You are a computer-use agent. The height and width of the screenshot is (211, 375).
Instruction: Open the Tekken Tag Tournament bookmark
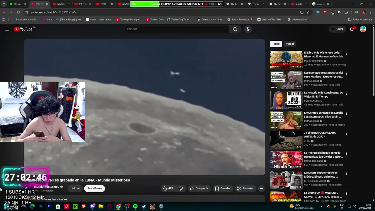(x=180, y=20)
